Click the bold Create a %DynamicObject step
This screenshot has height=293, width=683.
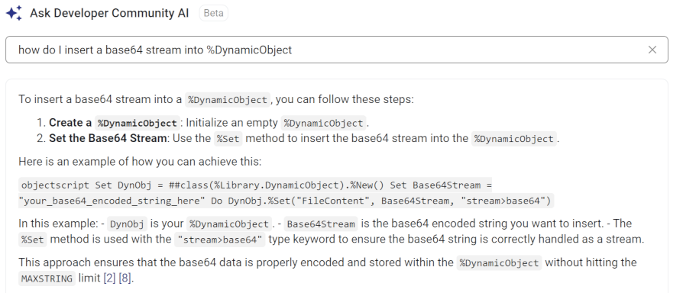[114, 123]
